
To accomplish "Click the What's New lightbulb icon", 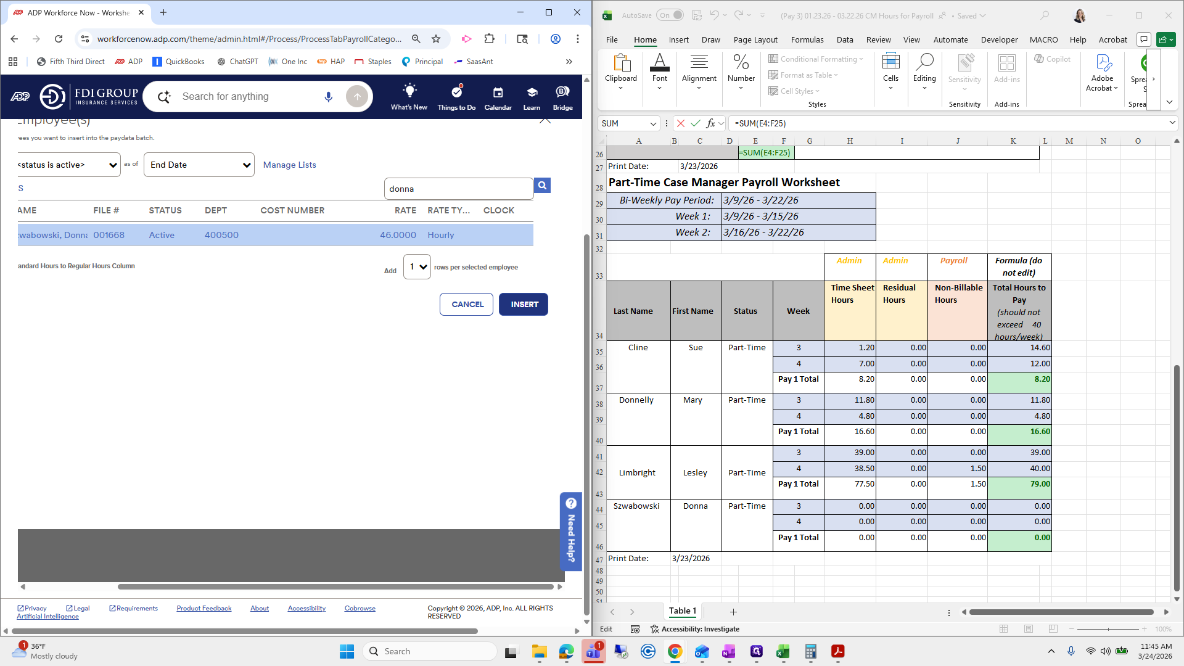I will (x=409, y=92).
